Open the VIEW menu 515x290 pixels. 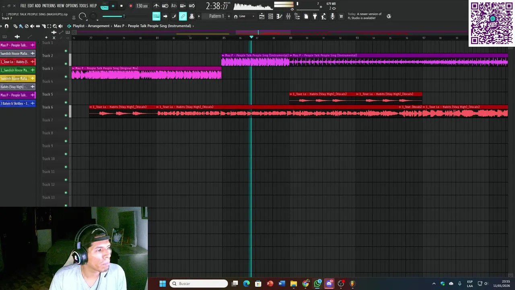pyautogui.click(x=60, y=6)
